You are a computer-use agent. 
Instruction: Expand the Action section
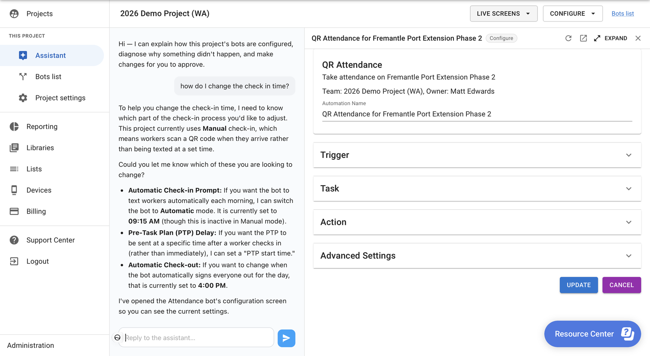(x=477, y=222)
